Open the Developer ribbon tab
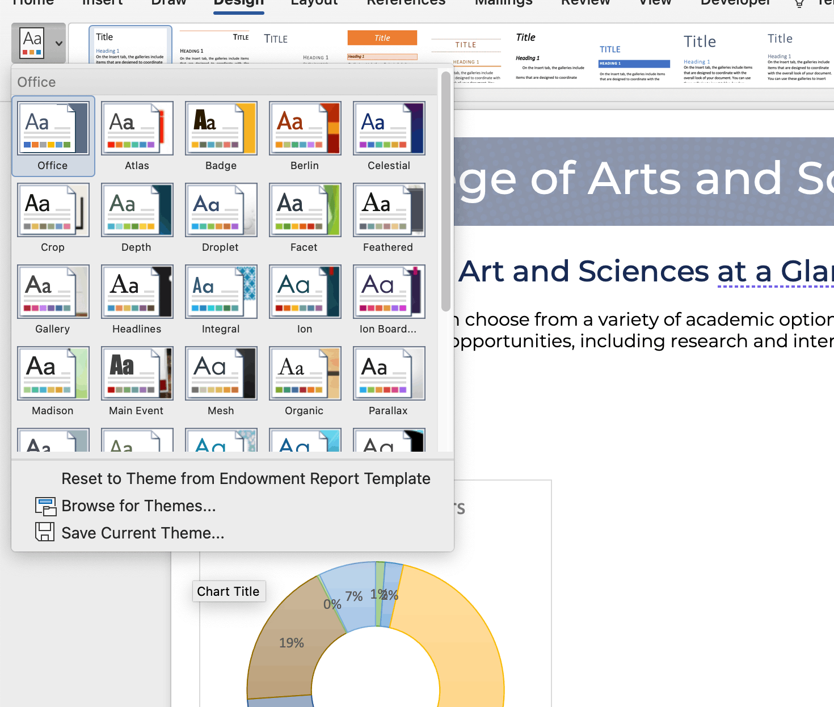Image resolution: width=834 pixels, height=707 pixels. point(735,2)
